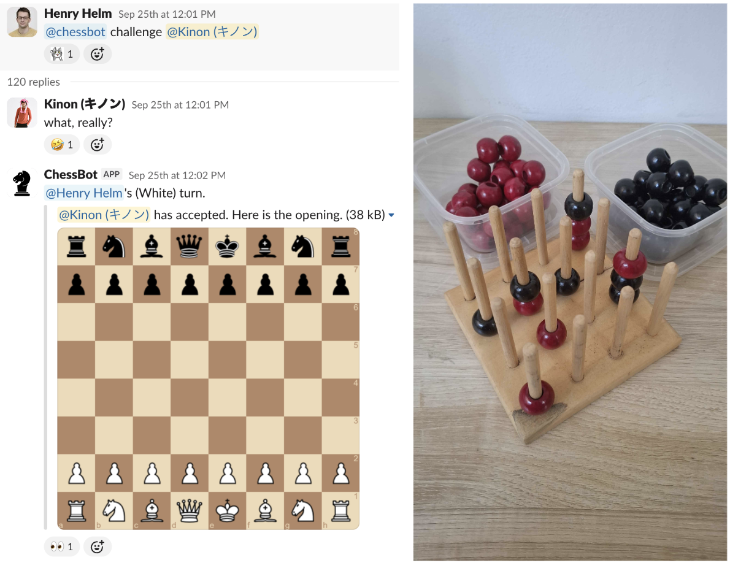Click the ChessBot knight avatar
This screenshot has height=568, width=730.
(x=22, y=183)
